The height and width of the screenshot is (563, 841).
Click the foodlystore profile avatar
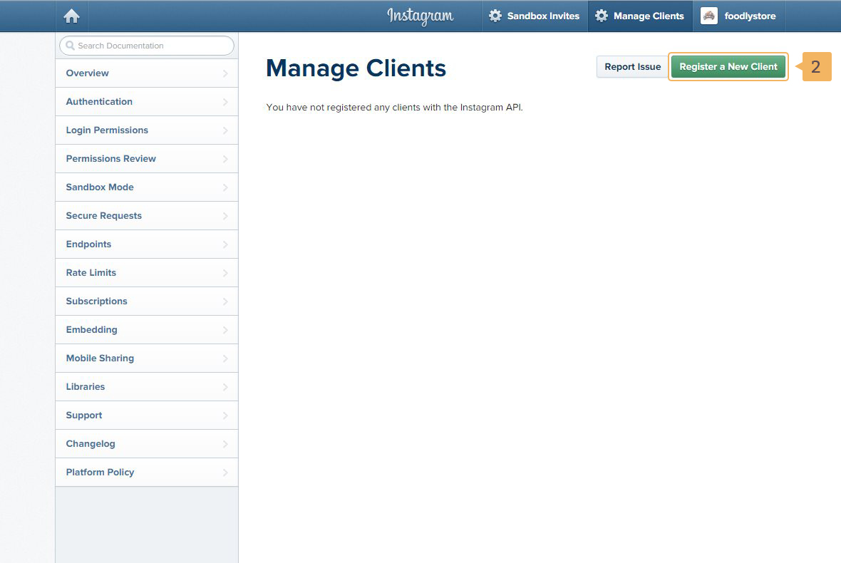coord(708,16)
